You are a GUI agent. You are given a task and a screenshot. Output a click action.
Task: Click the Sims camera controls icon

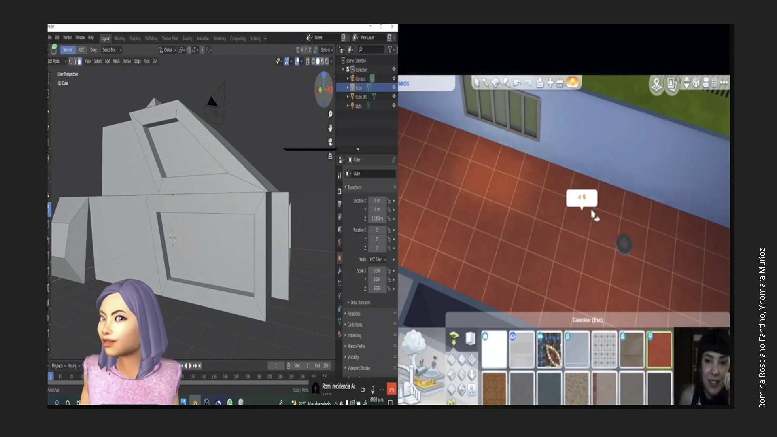click(705, 83)
